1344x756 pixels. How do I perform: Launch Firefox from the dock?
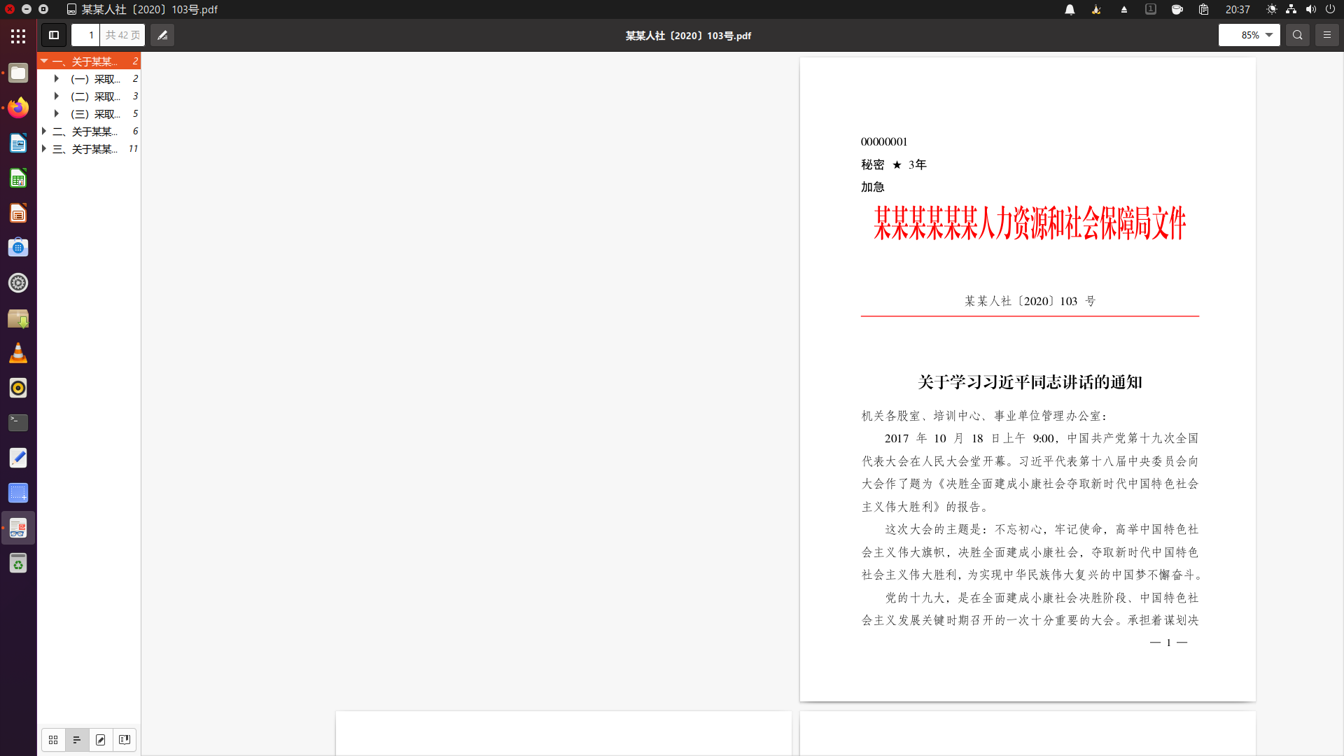[18, 108]
